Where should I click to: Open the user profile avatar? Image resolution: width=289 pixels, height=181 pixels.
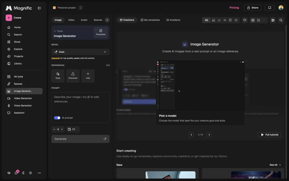pyautogui.click(x=281, y=8)
